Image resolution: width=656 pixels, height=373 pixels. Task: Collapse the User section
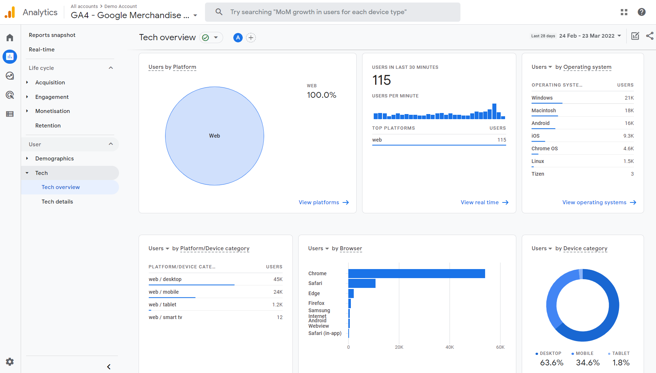pos(111,144)
